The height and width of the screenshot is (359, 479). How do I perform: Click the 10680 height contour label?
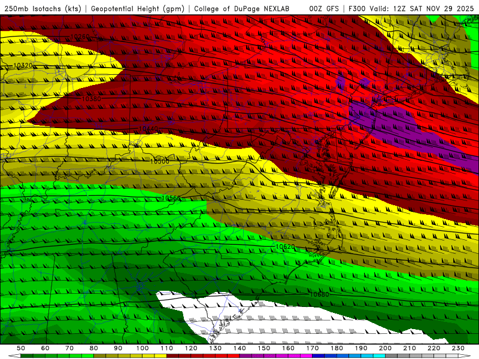(319, 294)
